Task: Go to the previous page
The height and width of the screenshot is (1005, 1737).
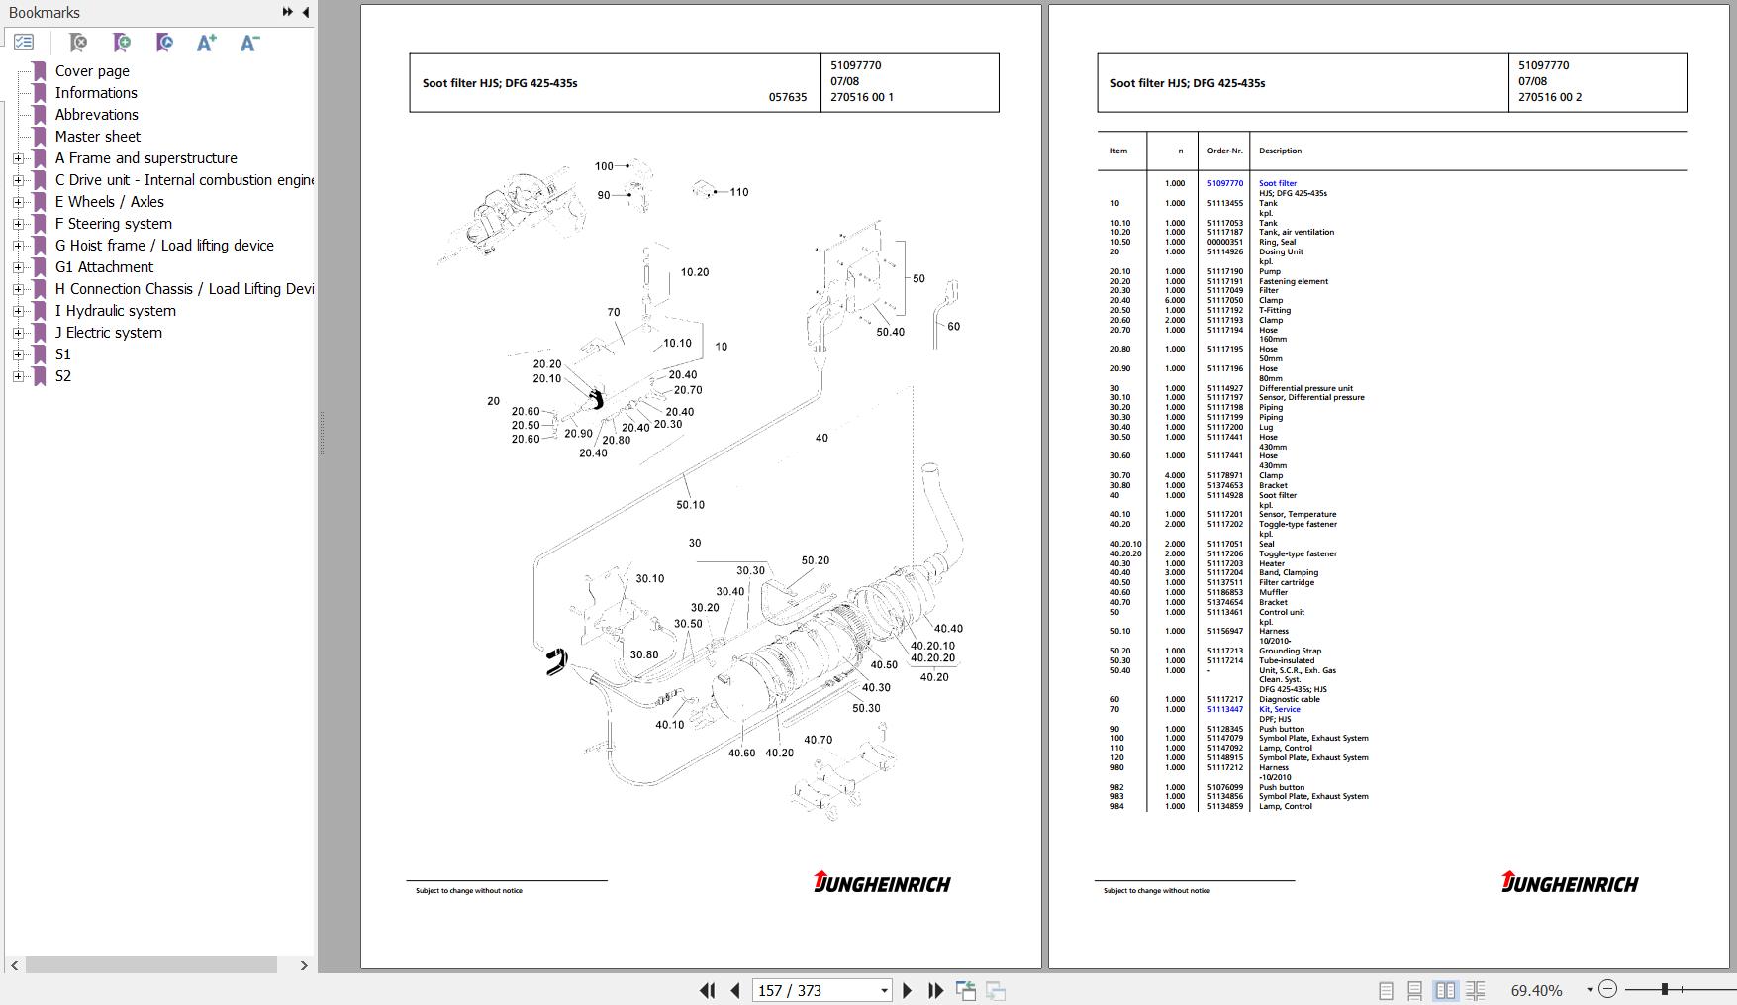Action: coord(734,990)
